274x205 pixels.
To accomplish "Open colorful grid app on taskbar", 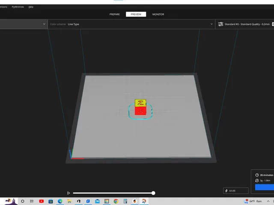I will (107, 201).
